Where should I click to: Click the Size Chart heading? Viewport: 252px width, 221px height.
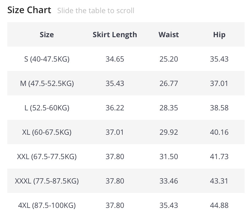29,10
